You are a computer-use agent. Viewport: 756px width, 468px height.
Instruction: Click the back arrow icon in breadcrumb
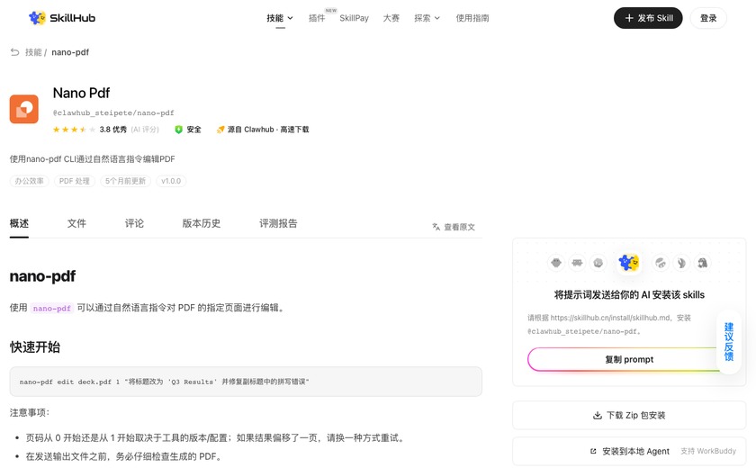(15, 52)
